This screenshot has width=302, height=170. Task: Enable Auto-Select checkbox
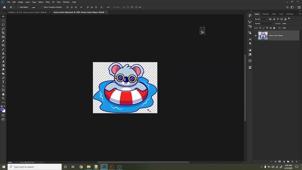18,8
